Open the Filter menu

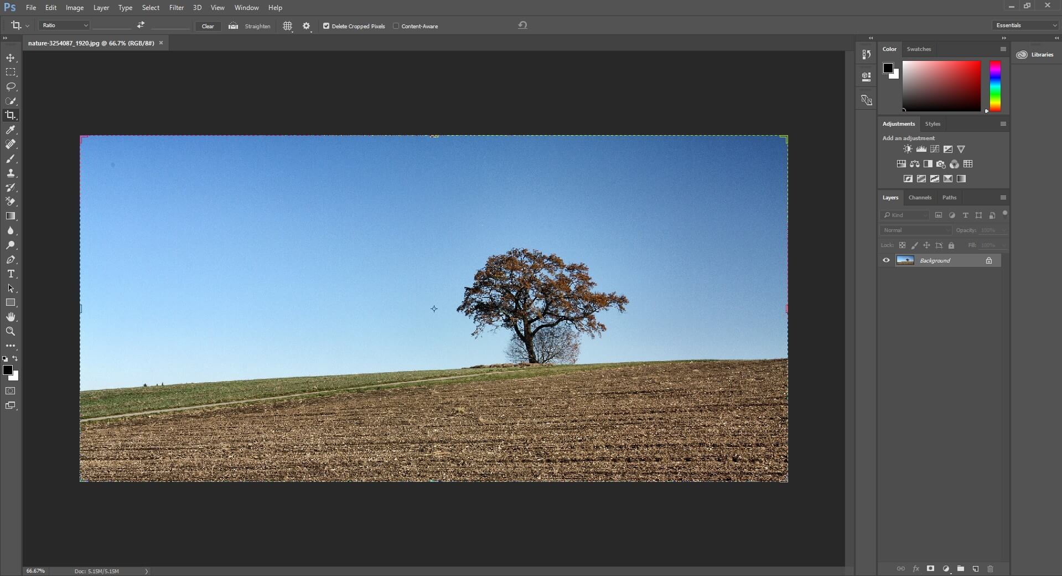176,7
